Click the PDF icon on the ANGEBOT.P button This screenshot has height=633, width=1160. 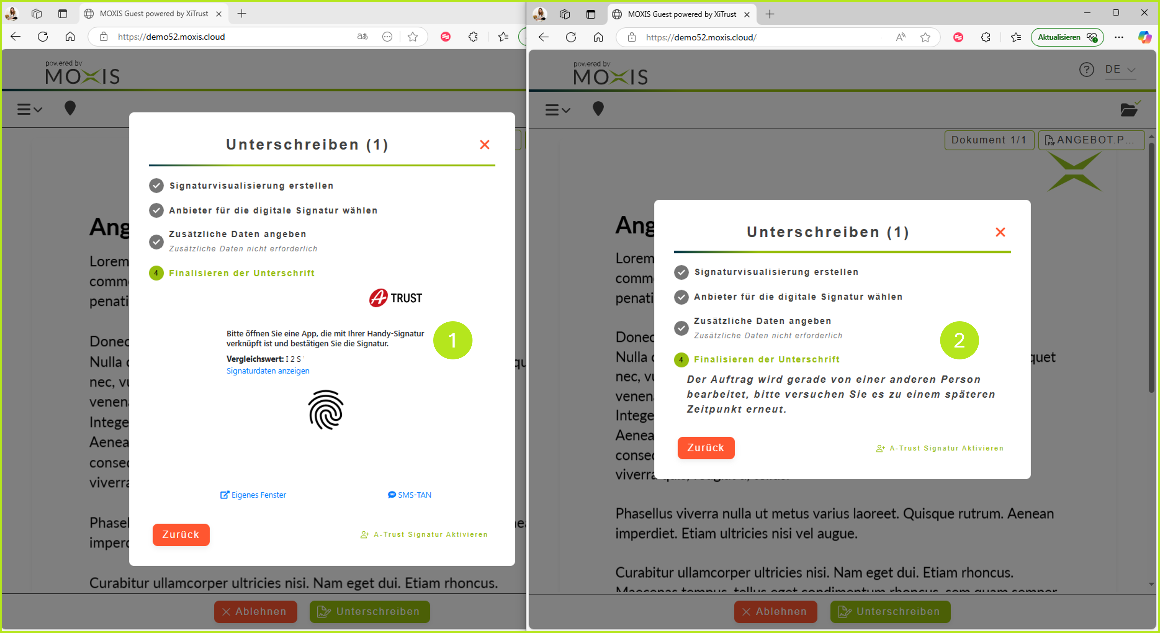[x=1051, y=140]
